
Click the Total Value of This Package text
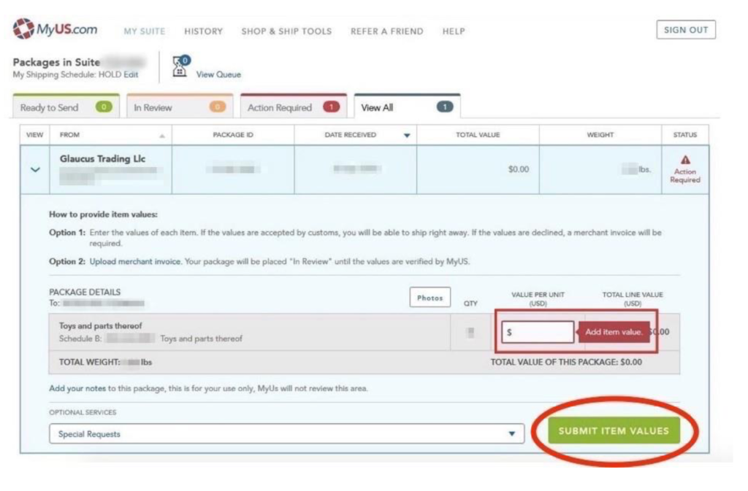coord(566,362)
